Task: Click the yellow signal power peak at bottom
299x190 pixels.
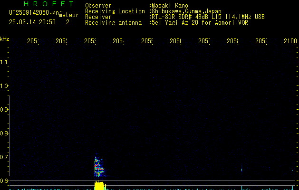Action: [x=99, y=185]
